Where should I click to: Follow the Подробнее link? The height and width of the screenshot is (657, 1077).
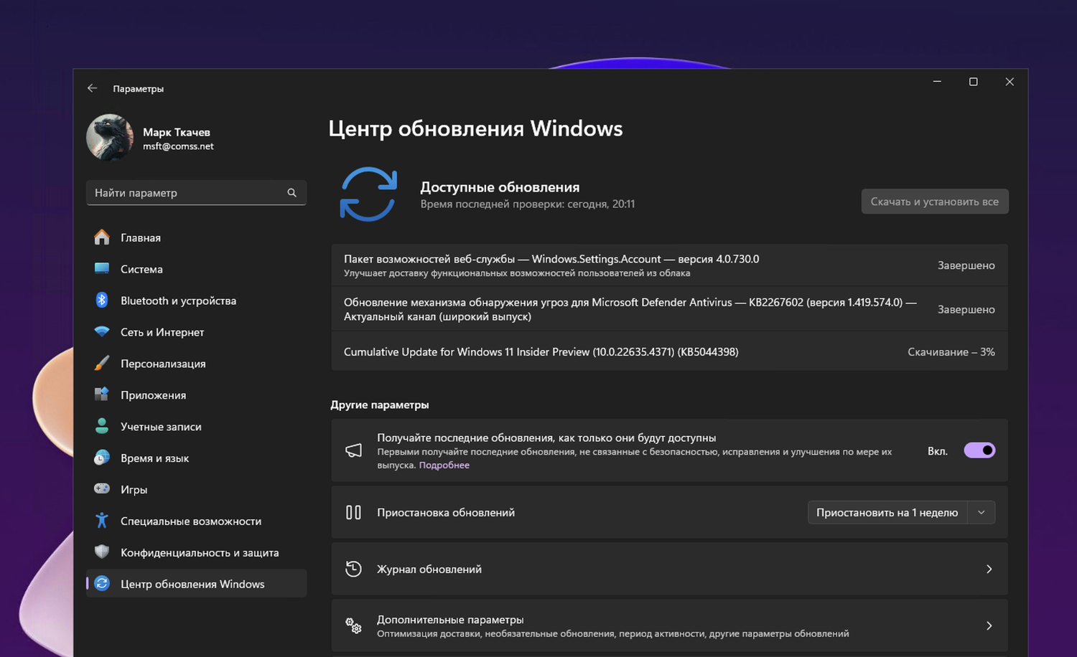(x=444, y=465)
